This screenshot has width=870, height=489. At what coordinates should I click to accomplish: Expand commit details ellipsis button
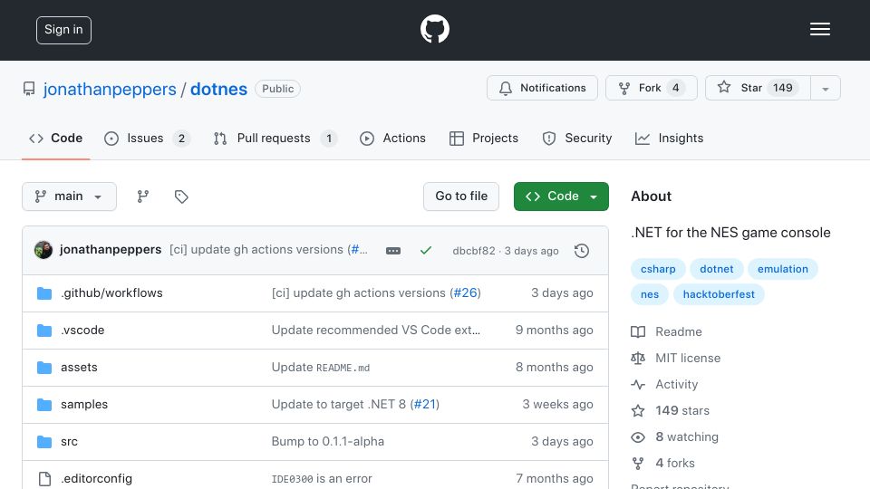[x=392, y=251]
